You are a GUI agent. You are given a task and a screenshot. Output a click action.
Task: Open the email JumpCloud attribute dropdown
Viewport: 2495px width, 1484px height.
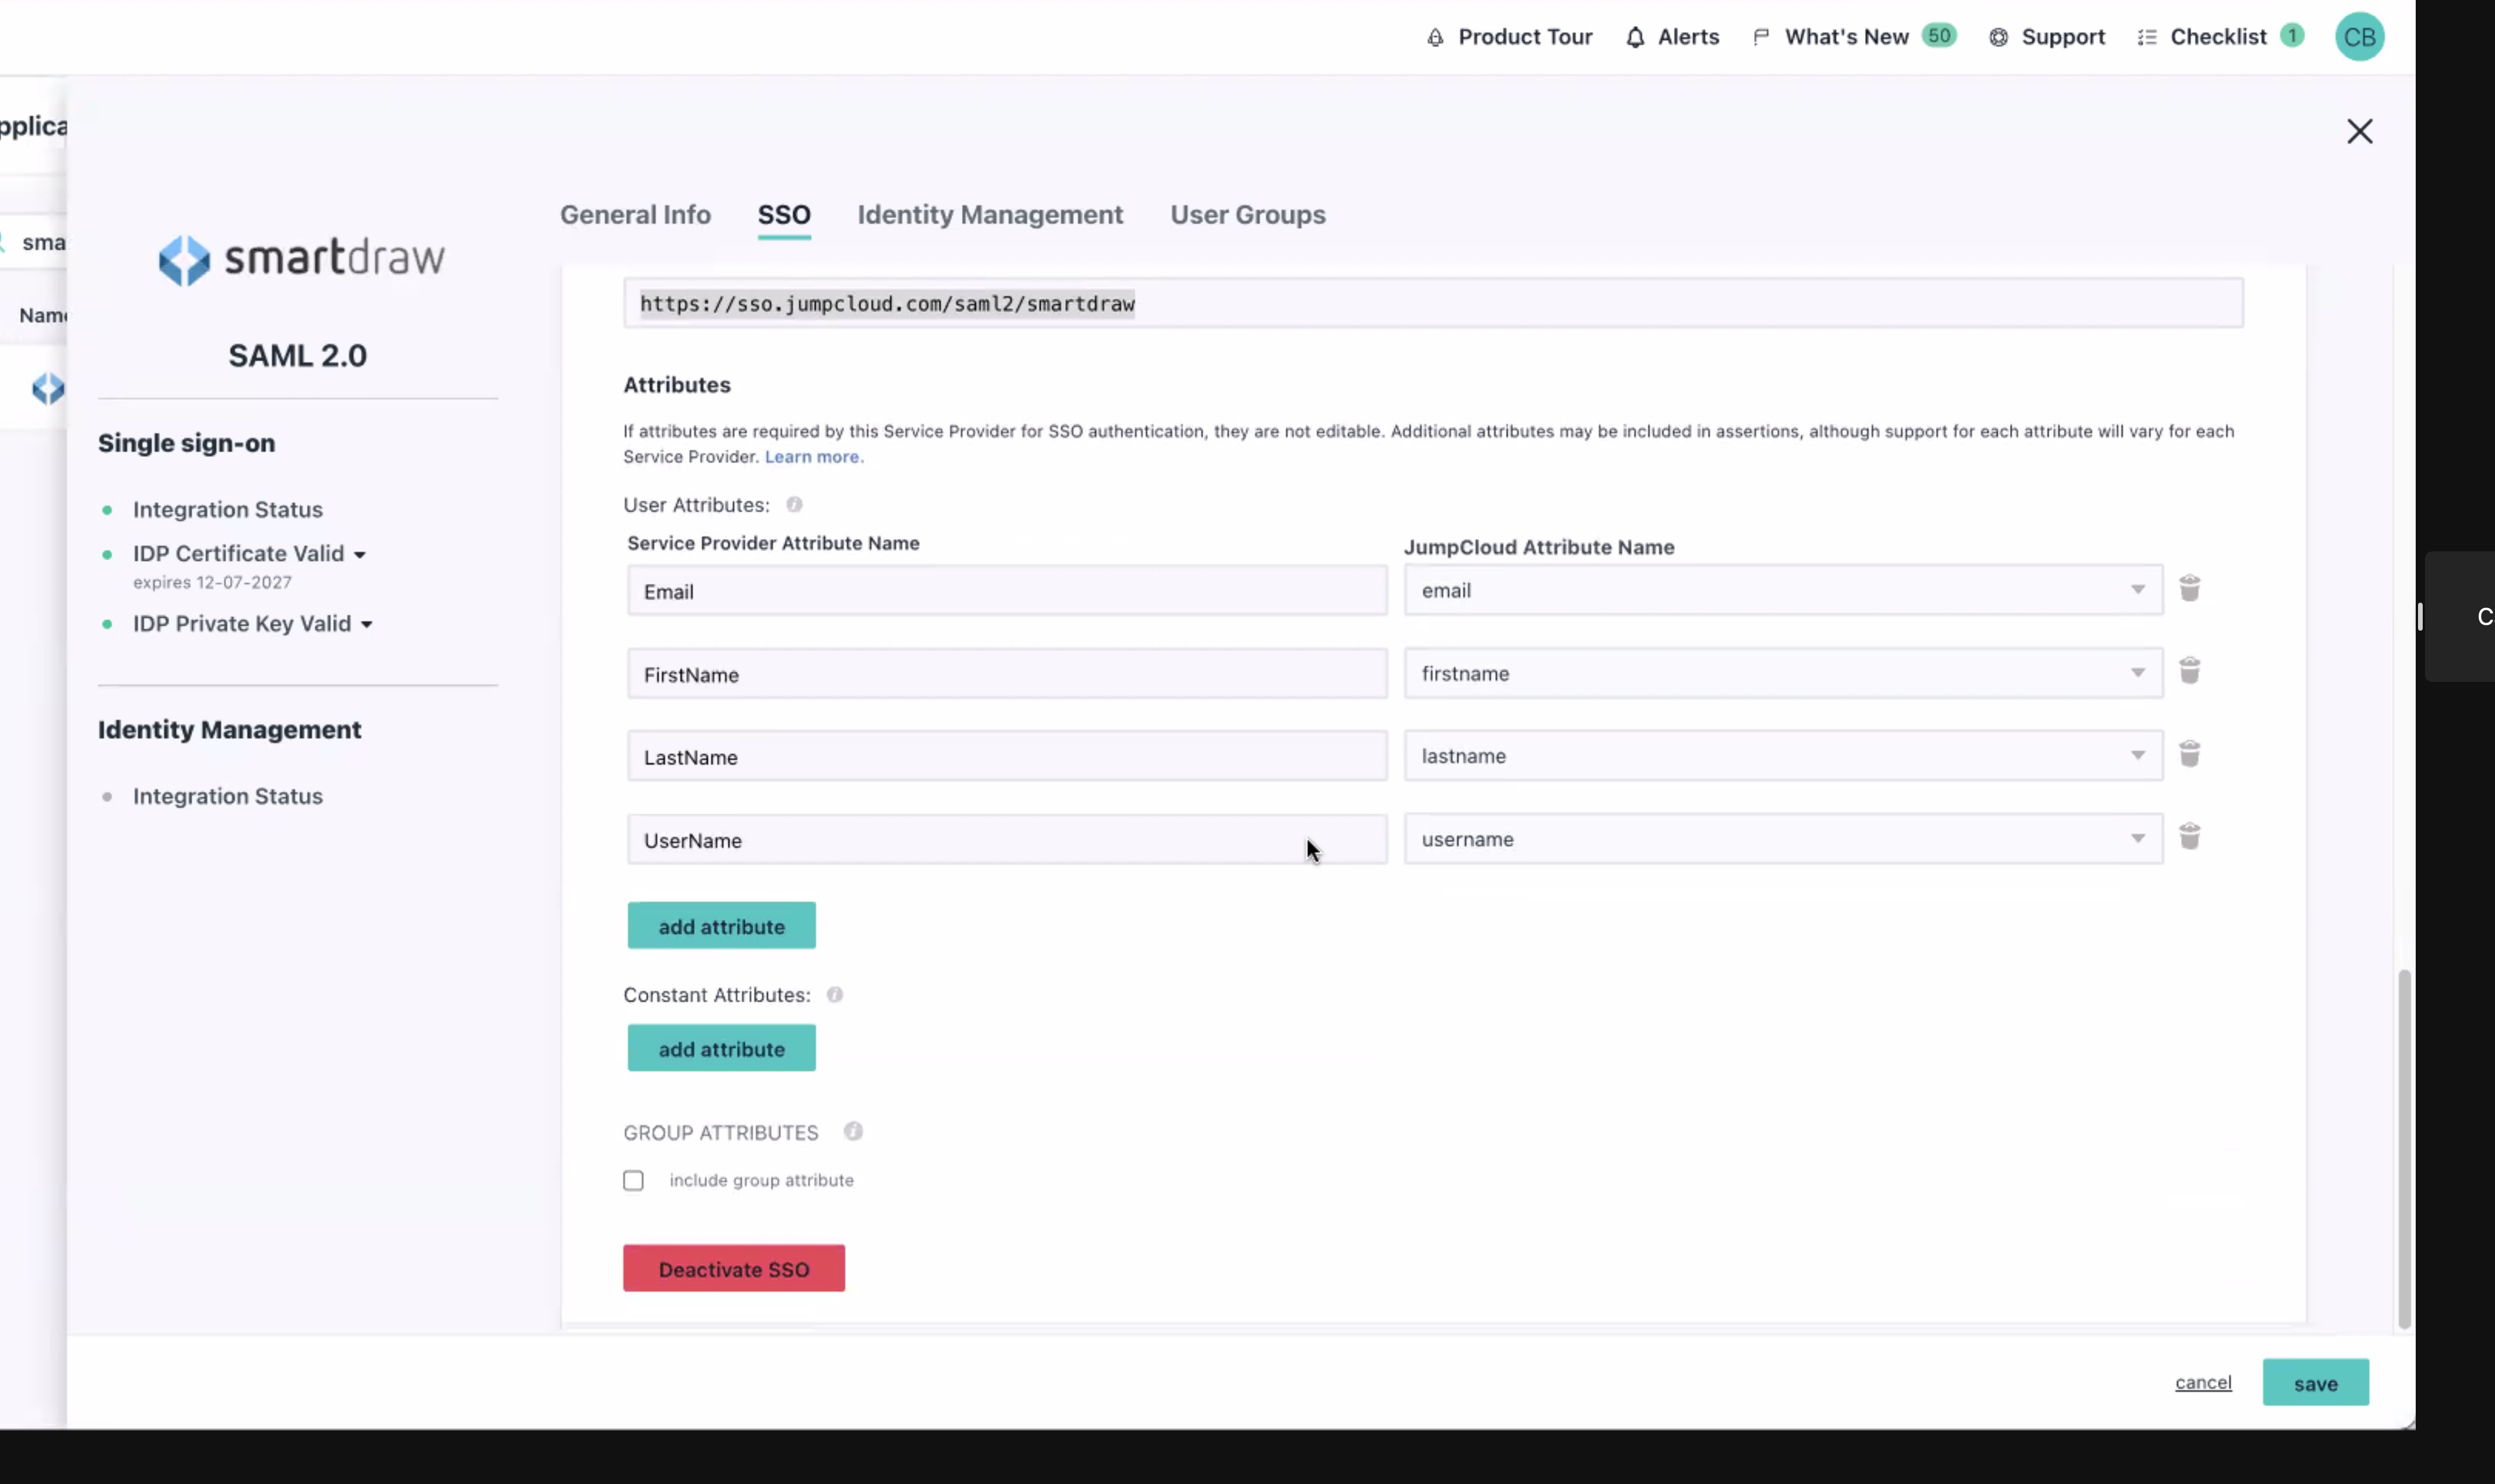pyautogui.click(x=1782, y=591)
